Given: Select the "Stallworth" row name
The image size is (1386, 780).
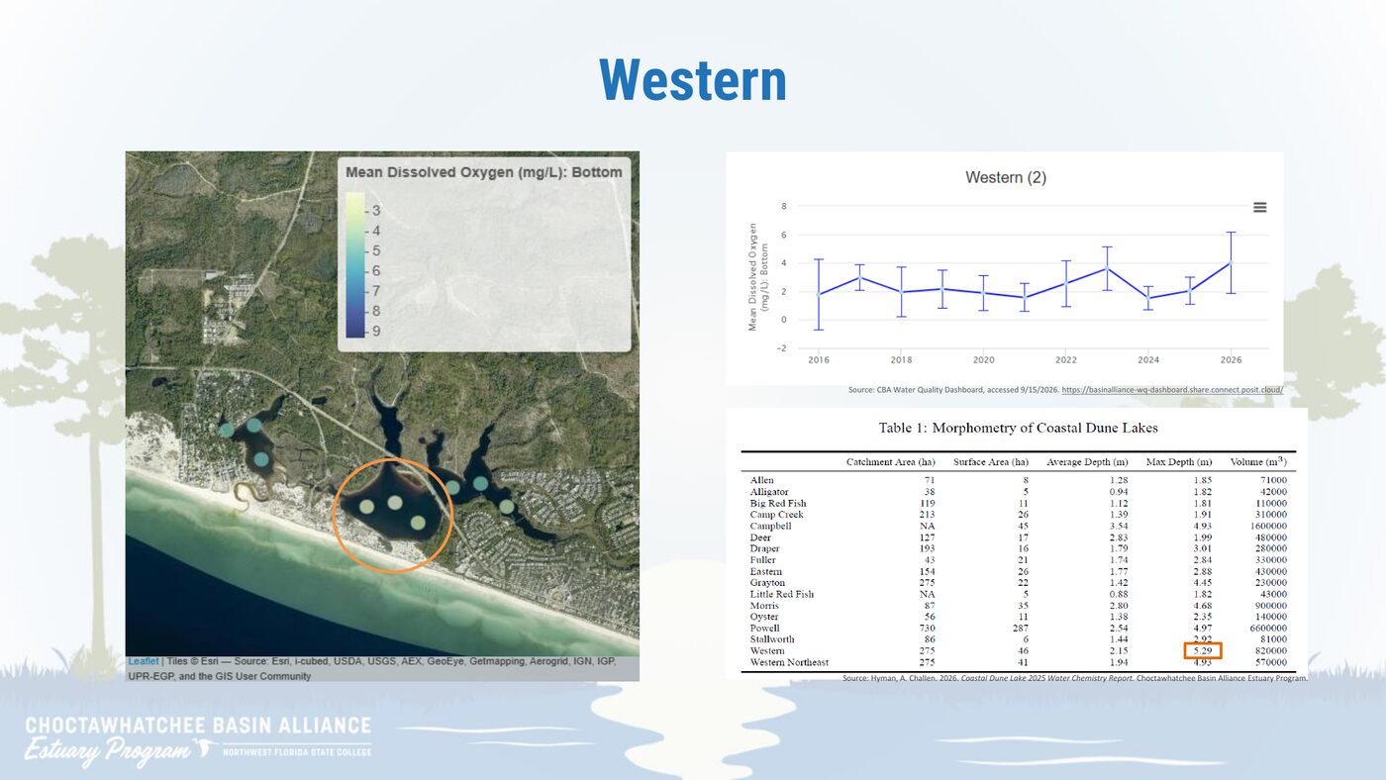Looking at the screenshot, I should (771, 639).
